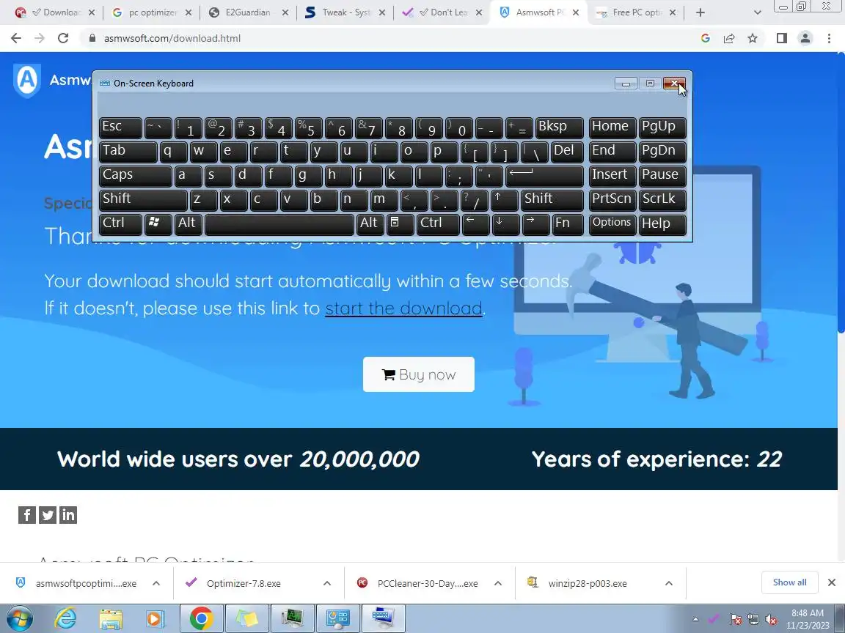This screenshot has height=633, width=845.
Task: Click the left arrow key on keyboard
Action: [x=476, y=224]
